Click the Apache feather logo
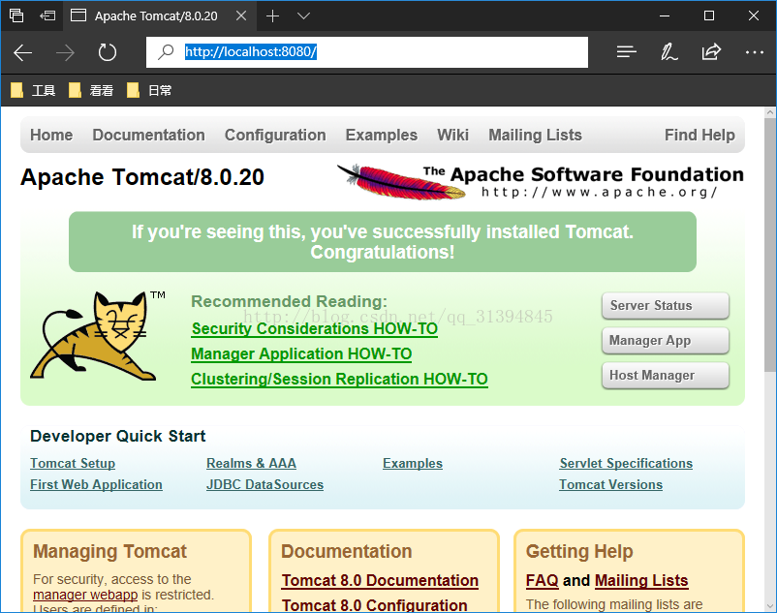777x613 pixels. pos(401,182)
